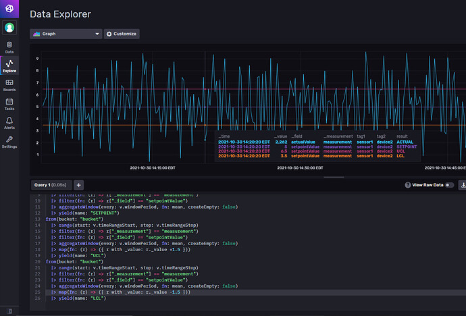The height and width of the screenshot is (316, 466).
Task: Open Settings via the wrench icon
Action: point(9,141)
